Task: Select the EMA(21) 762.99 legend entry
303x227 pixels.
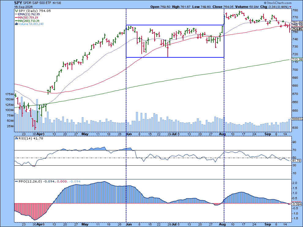Action: tap(29, 14)
